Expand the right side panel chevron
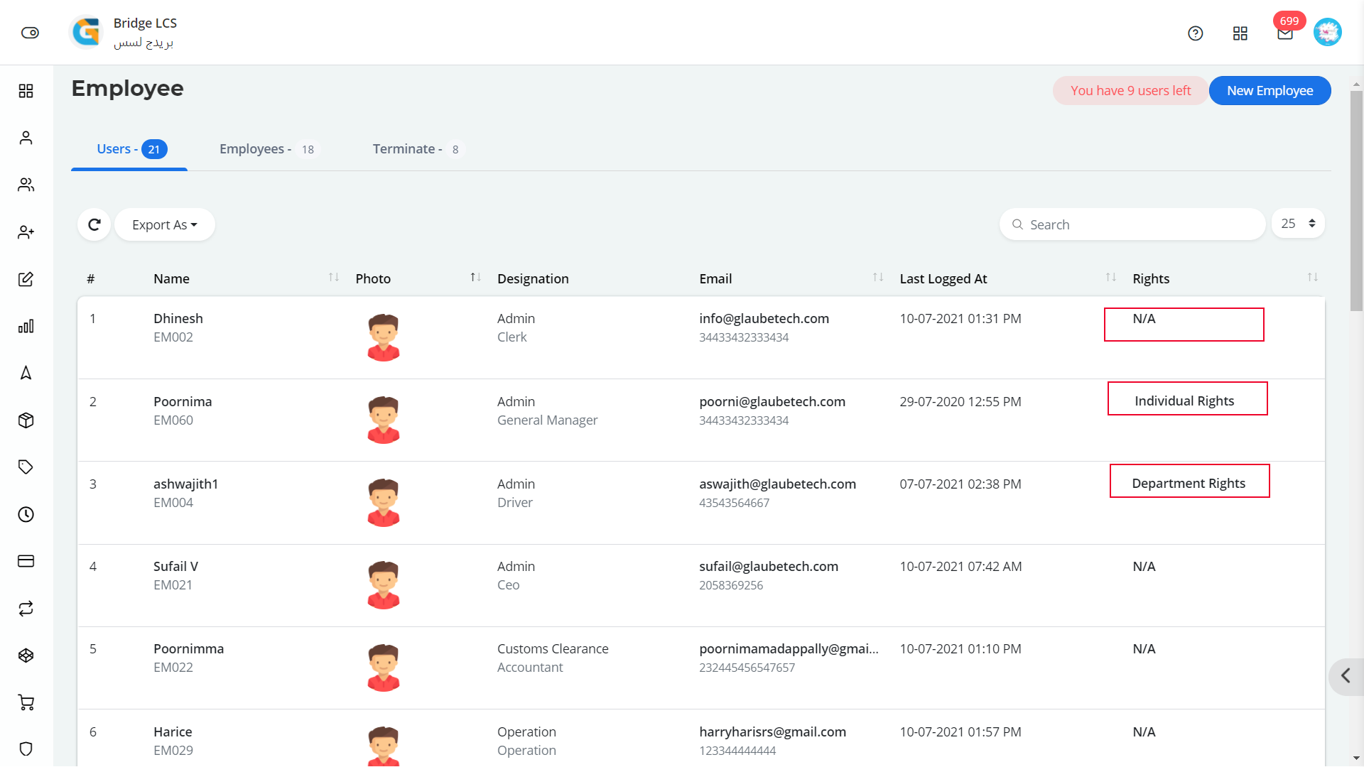The width and height of the screenshot is (1364, 767). coord(1346,675)
